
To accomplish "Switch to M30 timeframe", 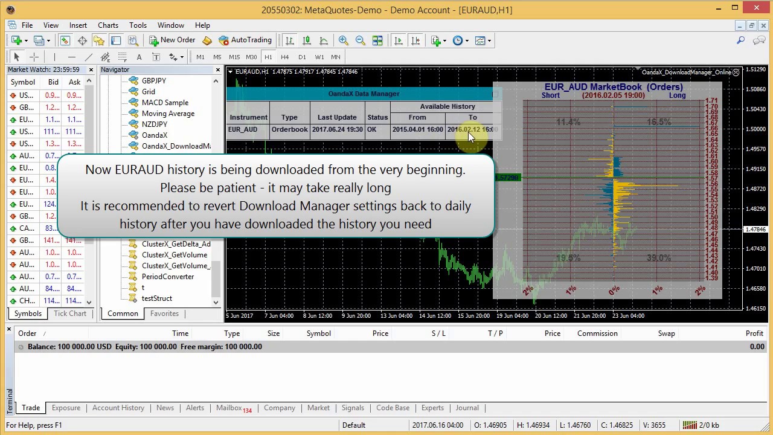I will click(251, 57).
